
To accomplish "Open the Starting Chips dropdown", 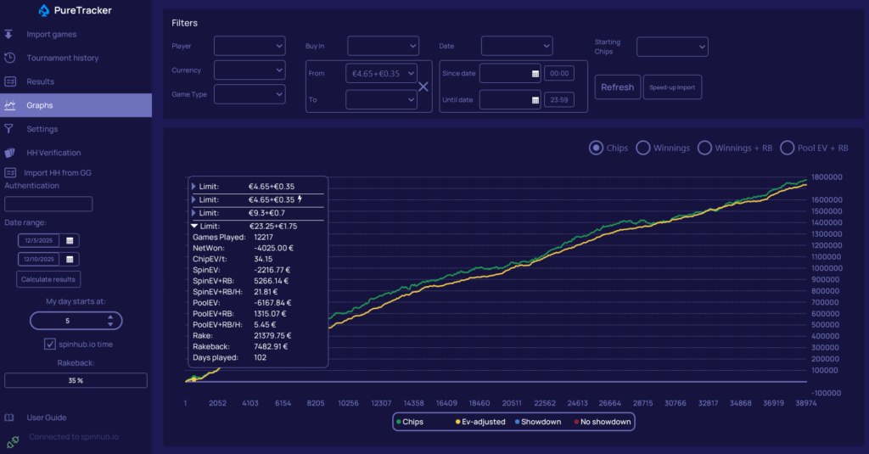I will click(x=672, y=46).
